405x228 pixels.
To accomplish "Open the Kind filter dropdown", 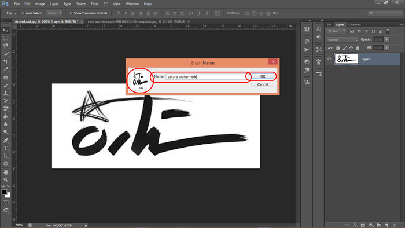I will (x=336, y=31).
